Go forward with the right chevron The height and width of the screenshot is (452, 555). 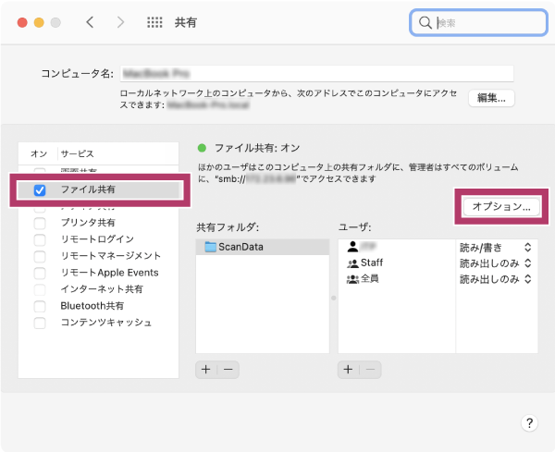click(x=120, y=22)
